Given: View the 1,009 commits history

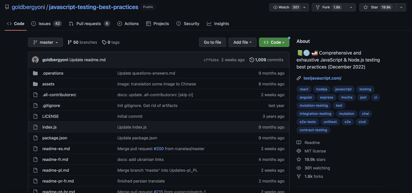Looking at the screenshot, I should click(x=266, y=60).
